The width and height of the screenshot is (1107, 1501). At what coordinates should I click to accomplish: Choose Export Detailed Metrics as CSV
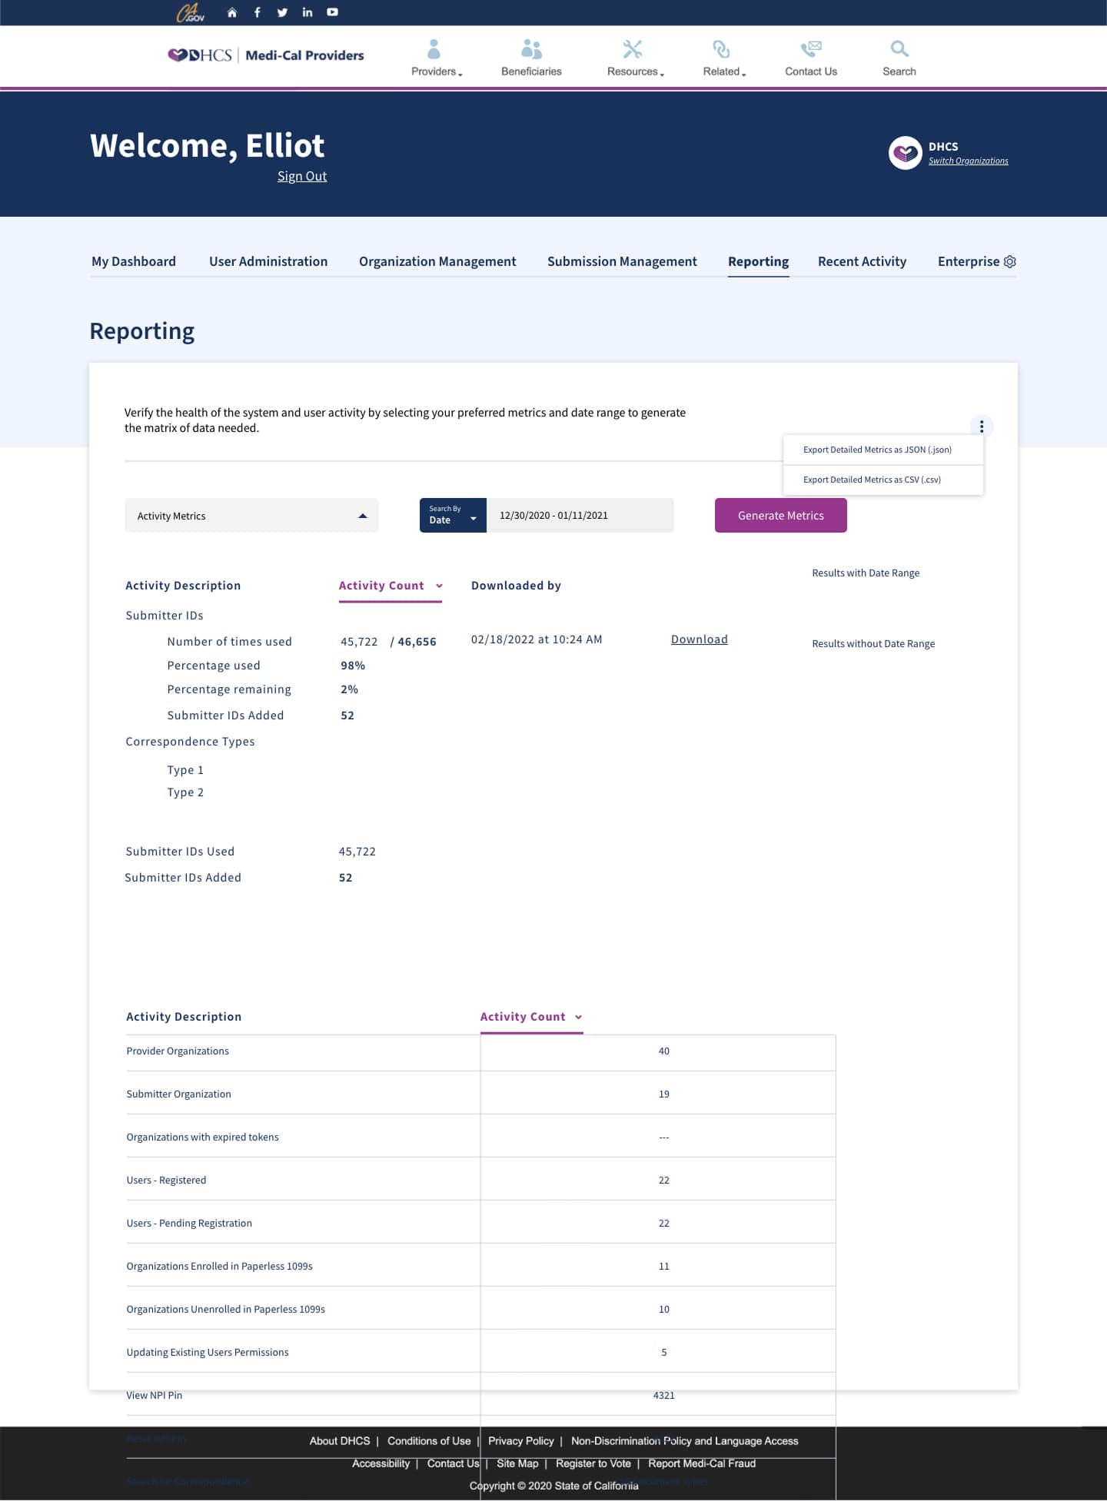(x=883, y=480)
